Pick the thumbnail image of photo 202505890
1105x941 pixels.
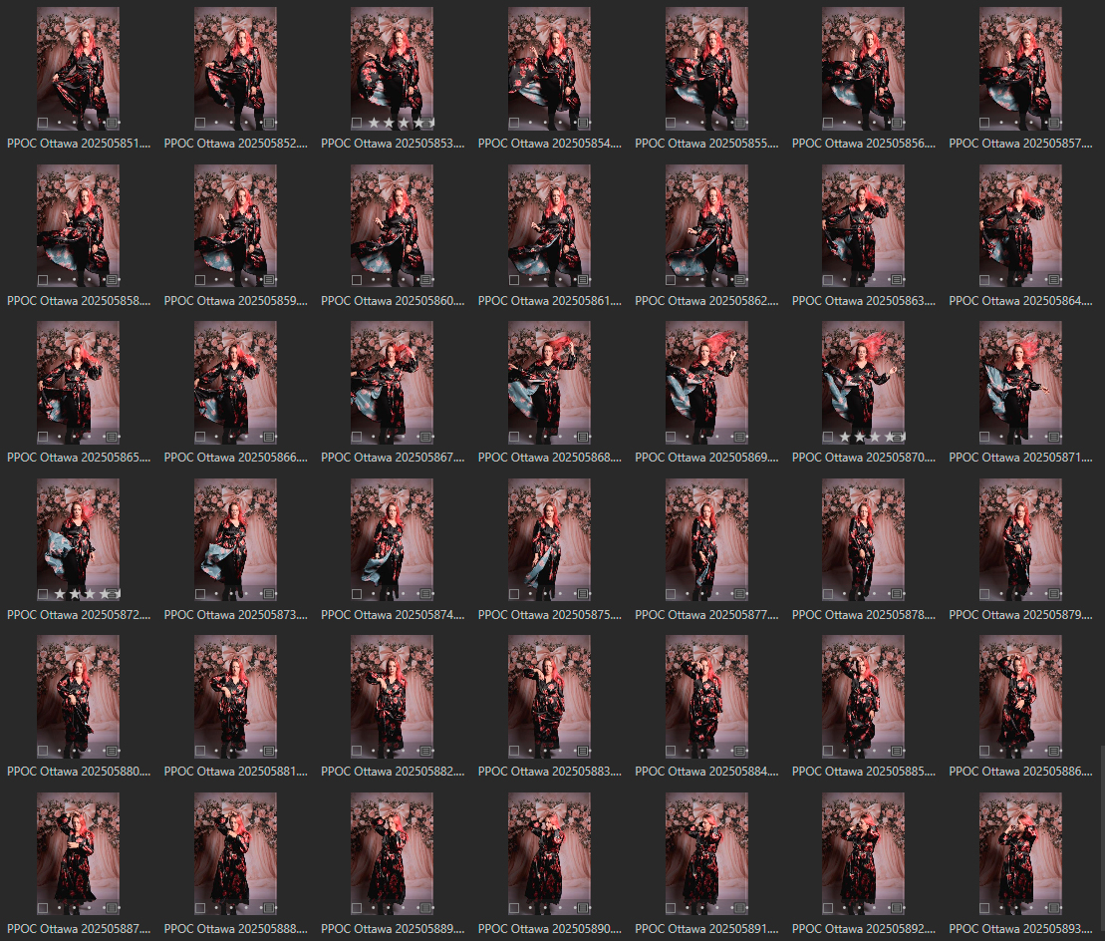549,847
